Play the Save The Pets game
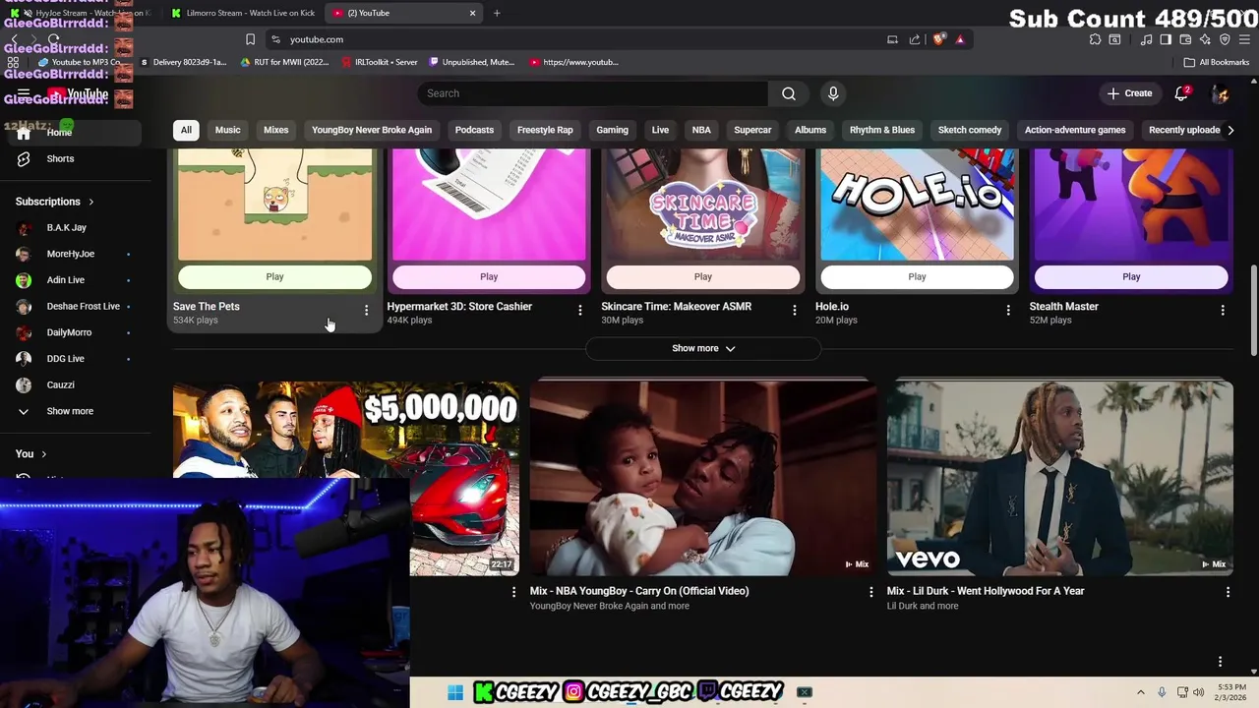 coord(274,277)
